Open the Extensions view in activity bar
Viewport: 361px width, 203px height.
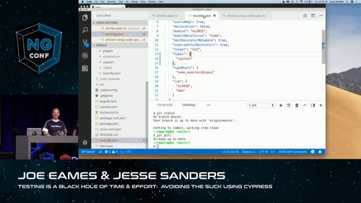[85, 68]
